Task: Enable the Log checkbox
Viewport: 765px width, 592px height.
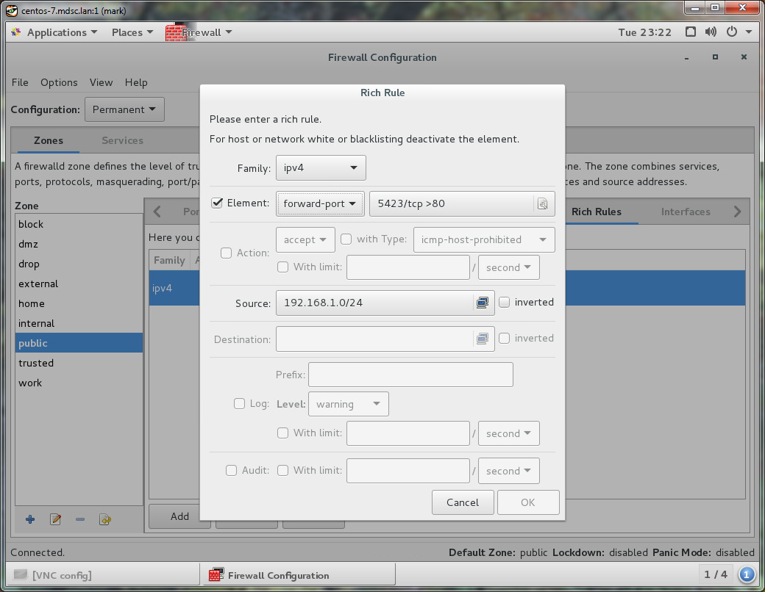Action: pos(239,403)
